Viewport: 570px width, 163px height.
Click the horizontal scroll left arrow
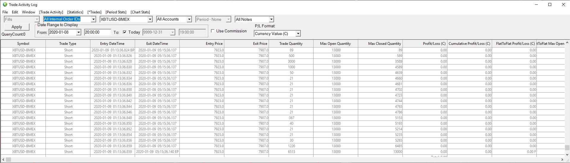click(3, 160)
